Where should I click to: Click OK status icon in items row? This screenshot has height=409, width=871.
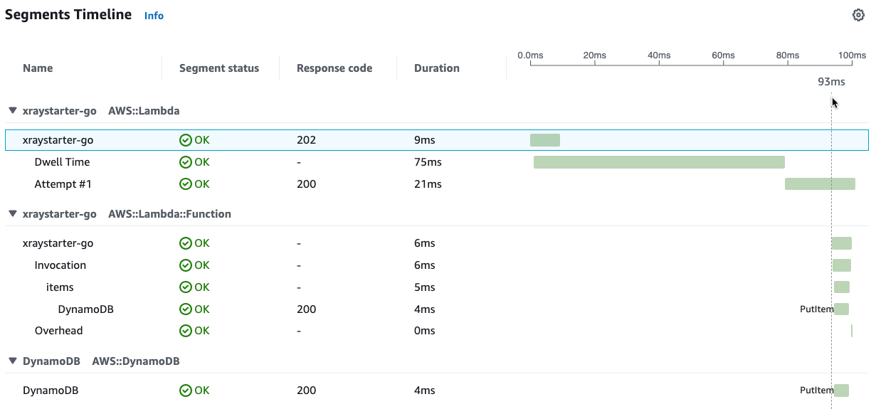tap(186, 287)
